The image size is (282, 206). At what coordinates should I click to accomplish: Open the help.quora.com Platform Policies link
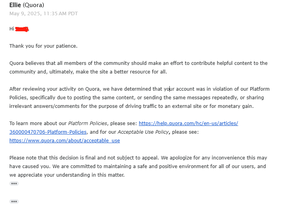pyautogui.click(x=188, y=123)
